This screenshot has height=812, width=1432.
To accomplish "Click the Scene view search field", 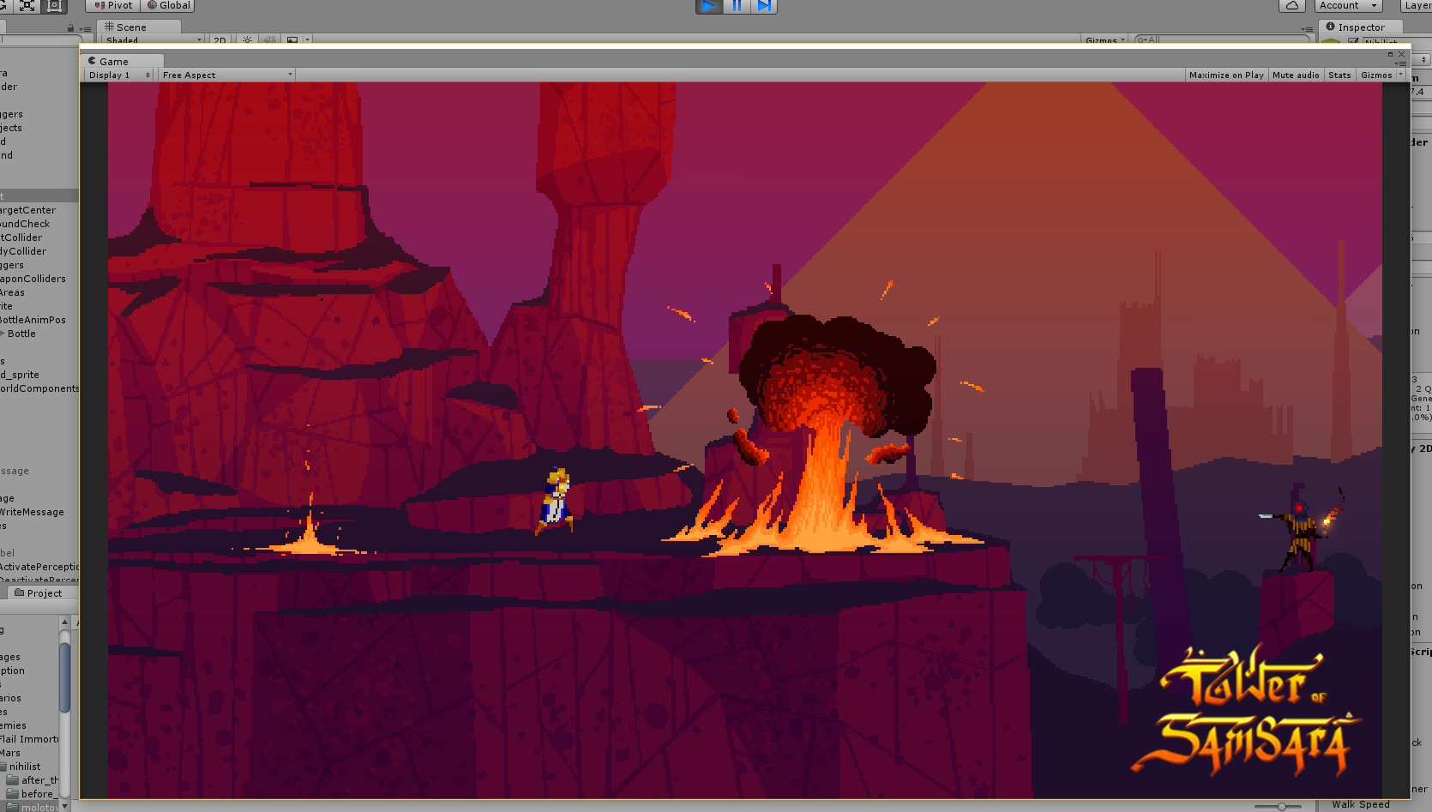I will [x=1221, y=40].
